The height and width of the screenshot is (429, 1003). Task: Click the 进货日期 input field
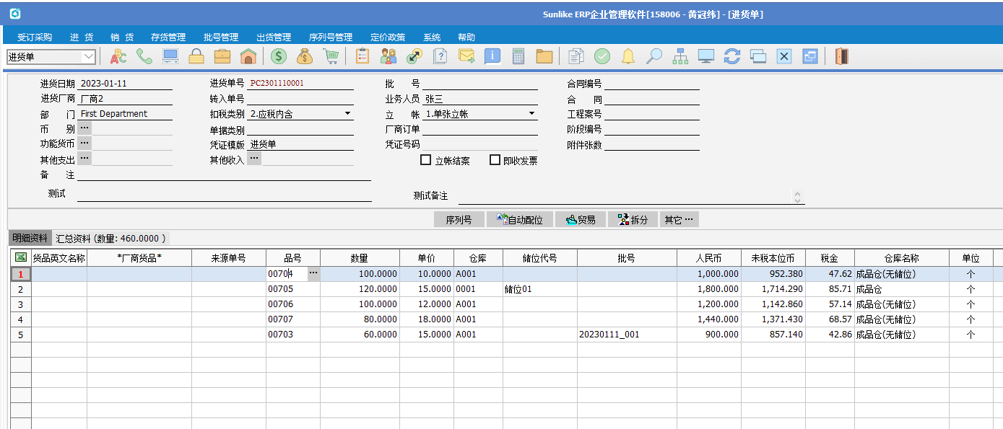point(124,84)
